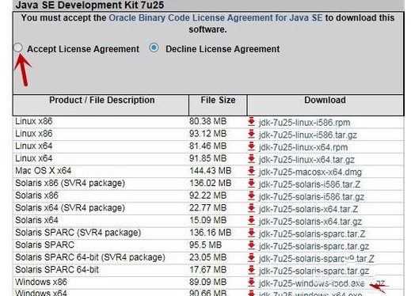Download jdk-7u25-solaris-i586.tar.gz file link
The height and width of the screenshot is (296, 411).
tap(311, 197)
